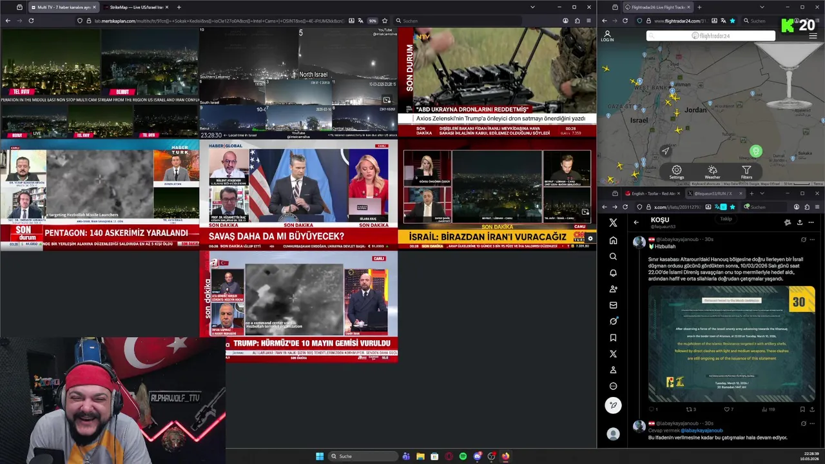Click the mertskaplan URL address bar

point(218,21)
